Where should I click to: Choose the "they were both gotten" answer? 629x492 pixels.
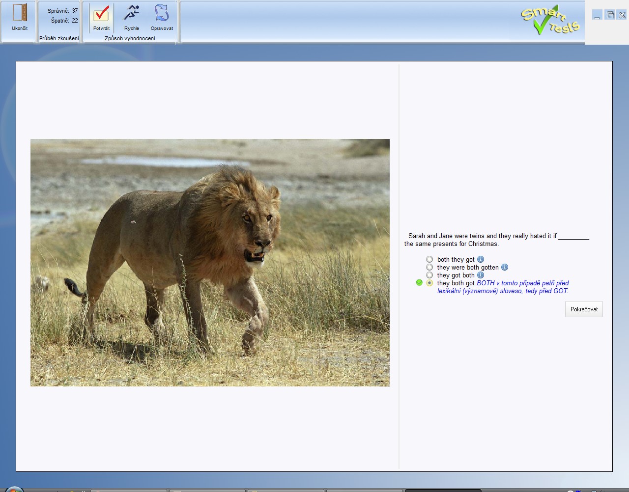pyautogui.click(x=429, y=267)
